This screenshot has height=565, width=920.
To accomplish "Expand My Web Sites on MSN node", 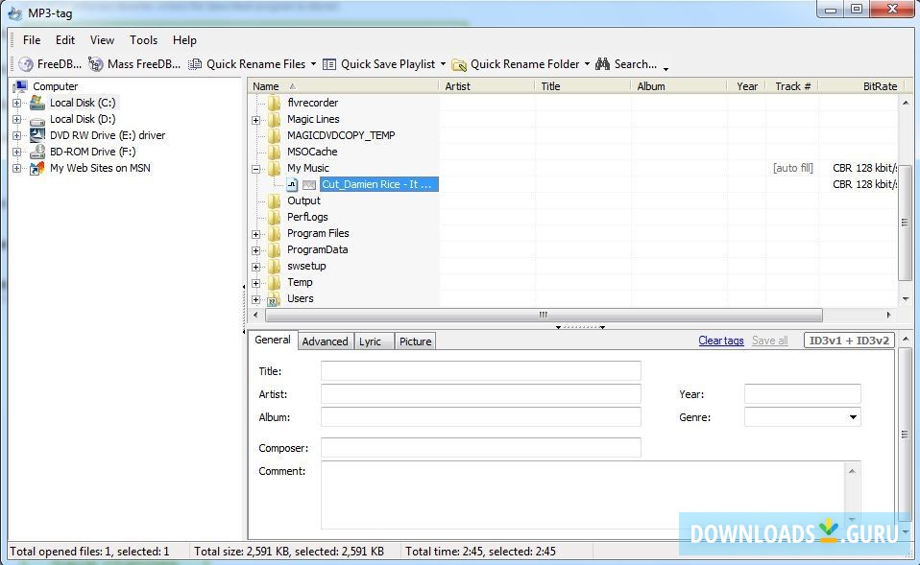I will coord(16,169).
